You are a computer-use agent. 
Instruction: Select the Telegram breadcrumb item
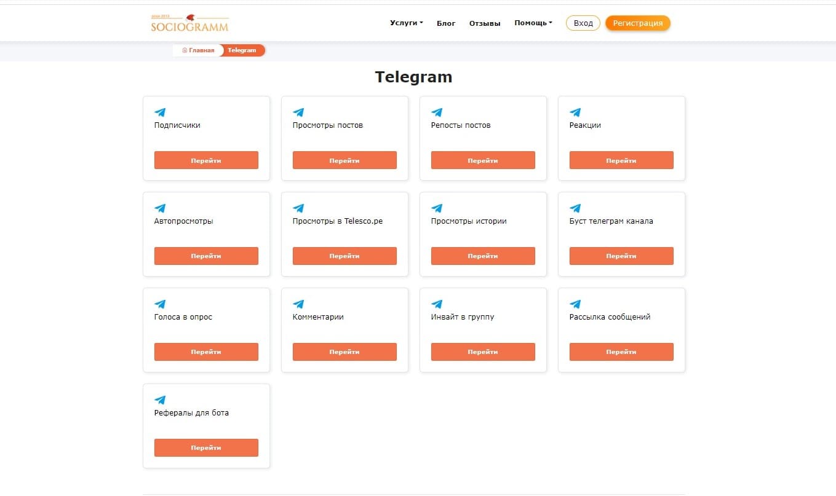[x=242, y=50]
